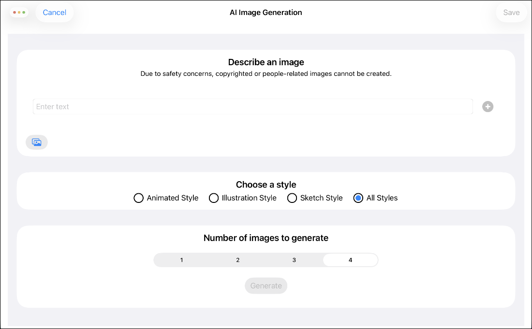Click Cancel to dismiss the dialog

coord(55,13)
